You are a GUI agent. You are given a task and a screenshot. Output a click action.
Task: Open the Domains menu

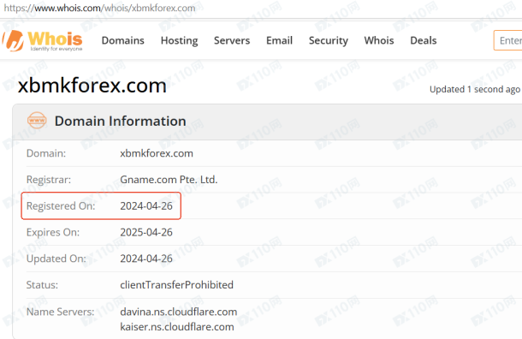click(x=123, y=40)
